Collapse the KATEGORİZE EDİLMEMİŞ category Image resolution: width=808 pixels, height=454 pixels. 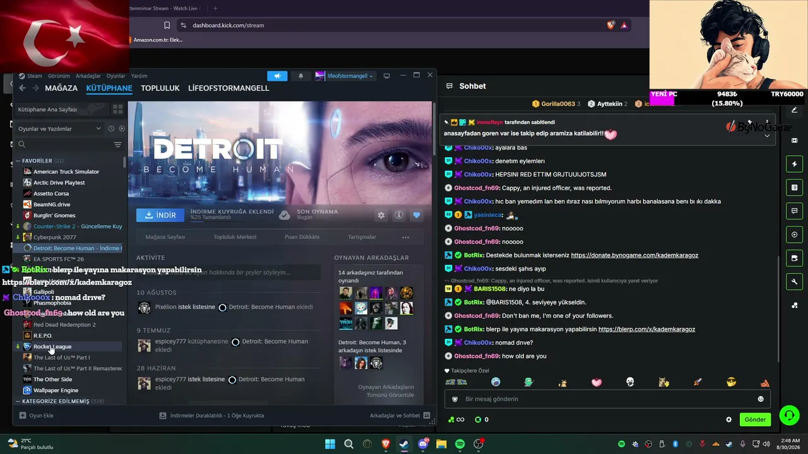point(18,401)
